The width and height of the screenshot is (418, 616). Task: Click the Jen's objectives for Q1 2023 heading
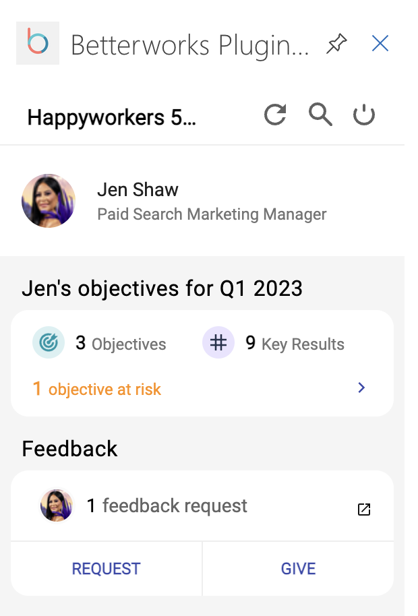click(x=162, y=288)
